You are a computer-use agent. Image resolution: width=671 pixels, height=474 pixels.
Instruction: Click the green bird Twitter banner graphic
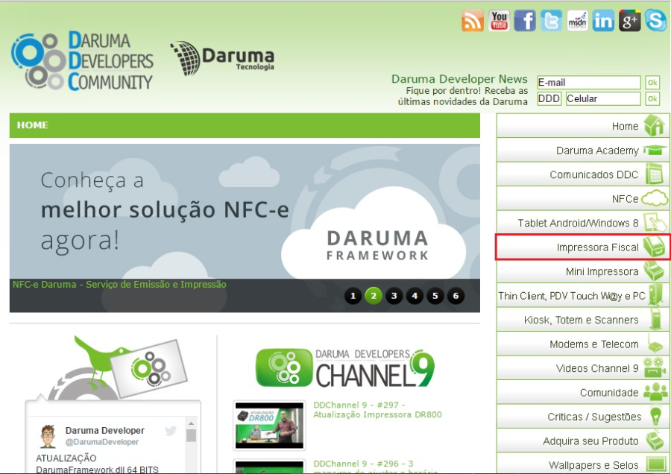(x=118, y=368)
